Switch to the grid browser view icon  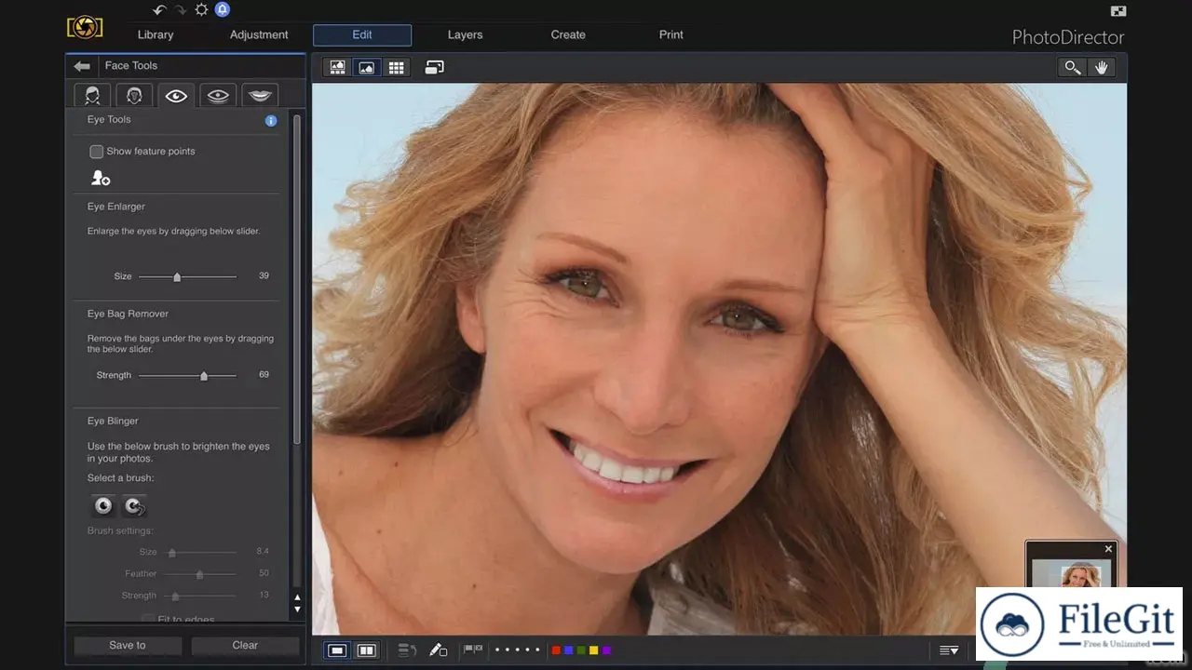396,67
